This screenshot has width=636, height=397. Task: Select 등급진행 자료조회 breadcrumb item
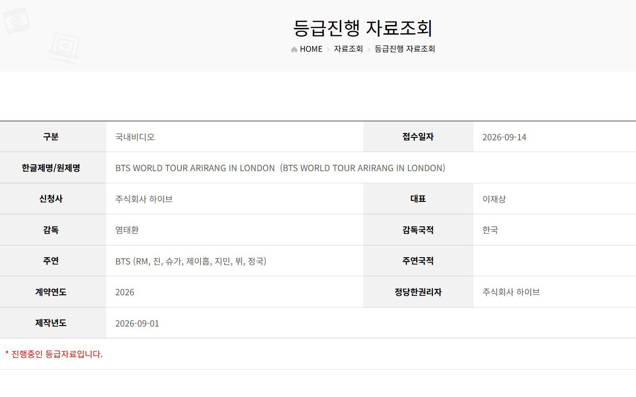click(x=405, y=49)
